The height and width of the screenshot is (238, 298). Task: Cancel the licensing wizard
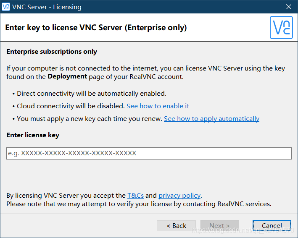pyautogui.click(x=272, y=226)
